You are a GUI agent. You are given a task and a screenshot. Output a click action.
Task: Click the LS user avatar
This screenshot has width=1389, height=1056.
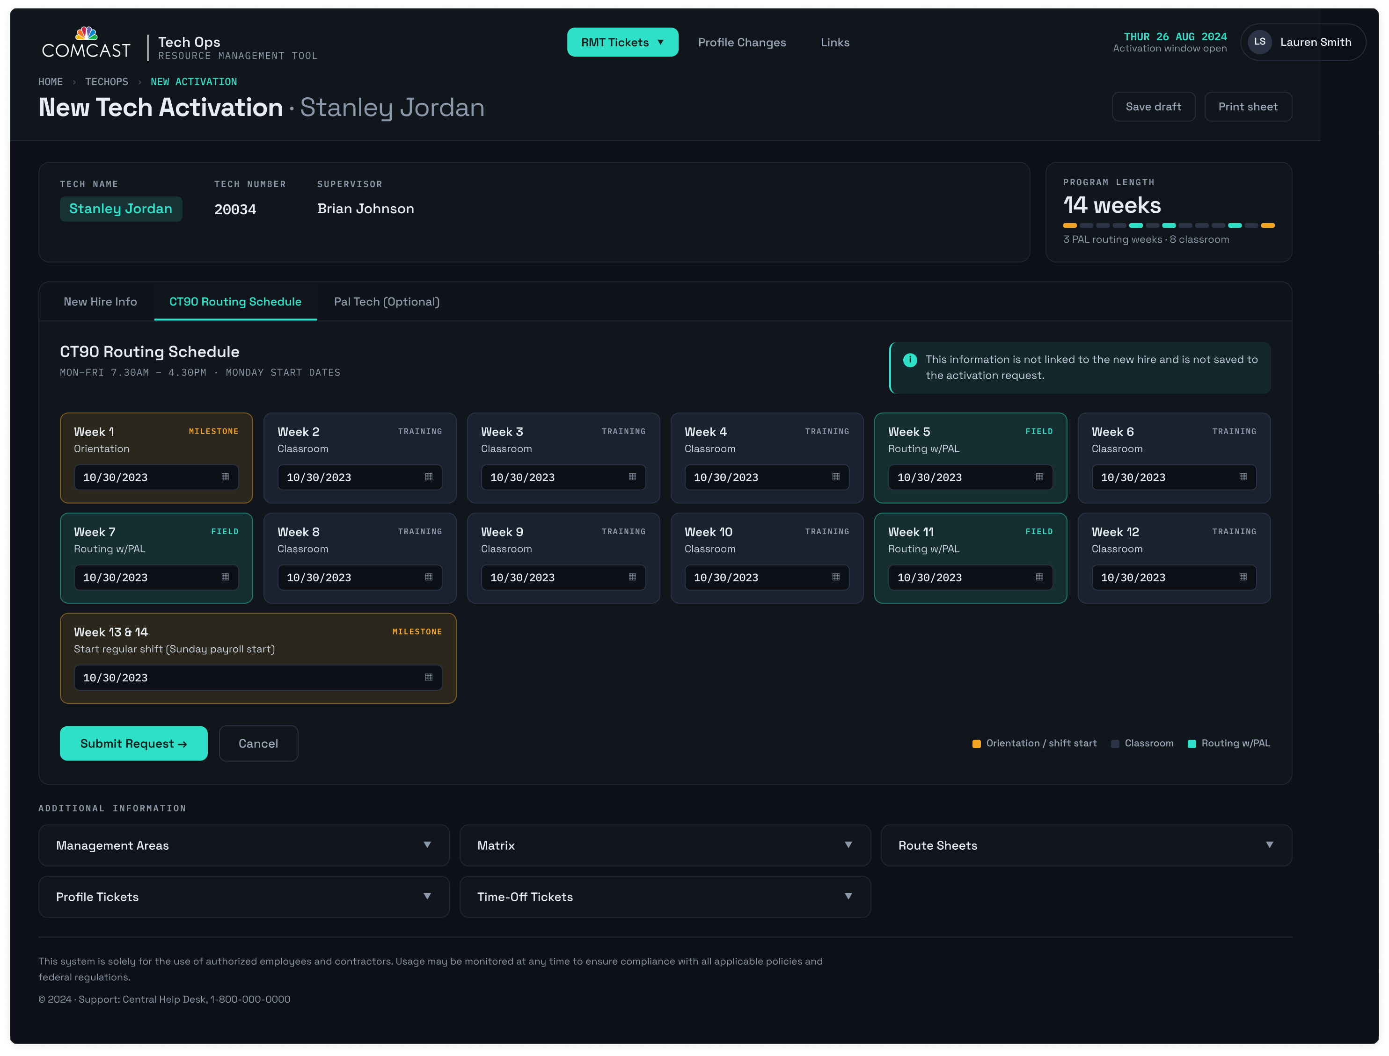pos(1259,42)
